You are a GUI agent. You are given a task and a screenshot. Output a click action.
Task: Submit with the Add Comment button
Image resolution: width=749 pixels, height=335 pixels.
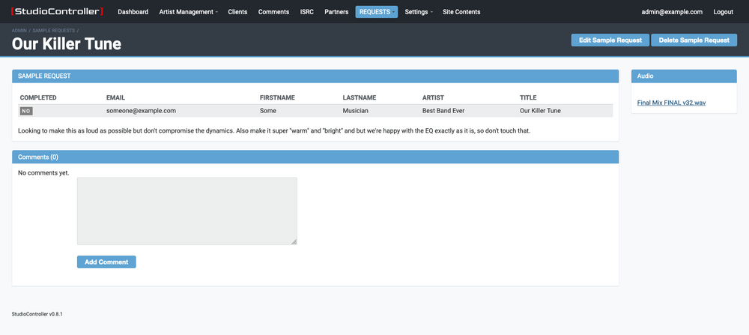[x=106, y=262]
